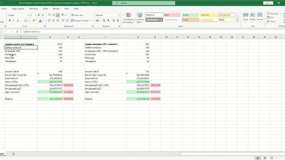Open the View tab
Viewport: 285px width, 160px height.
pyautogui.click(x=66, y=8)
